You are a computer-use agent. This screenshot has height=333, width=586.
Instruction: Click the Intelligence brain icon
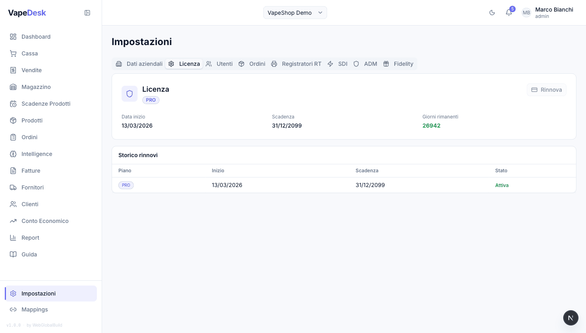(13, 154)
